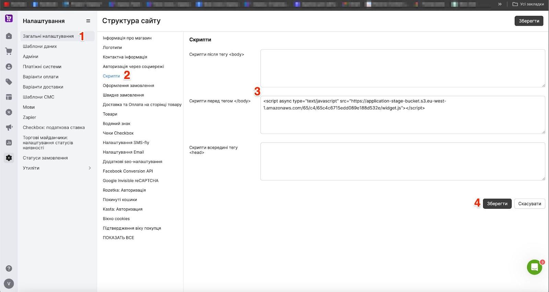
Task: Focus the scripts after <body> tag textarea
Action: click(x=403, y=68)
